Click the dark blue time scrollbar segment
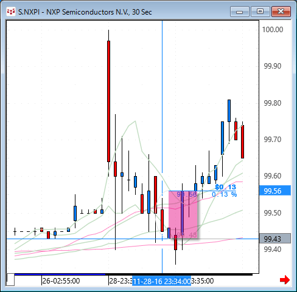Image resolution: width=297 pixels, height=292 pixels. click(x=60, y=274)
